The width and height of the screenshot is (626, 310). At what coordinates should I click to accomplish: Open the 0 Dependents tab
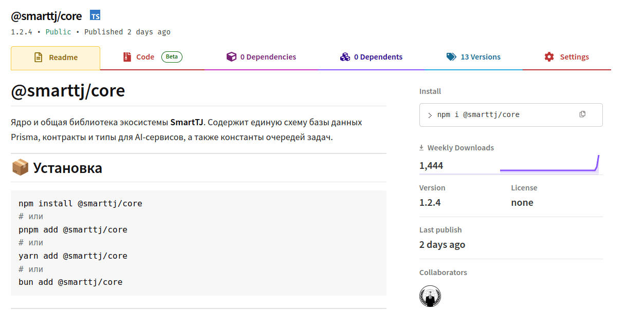pyautogui.click(x=372, y=57)
